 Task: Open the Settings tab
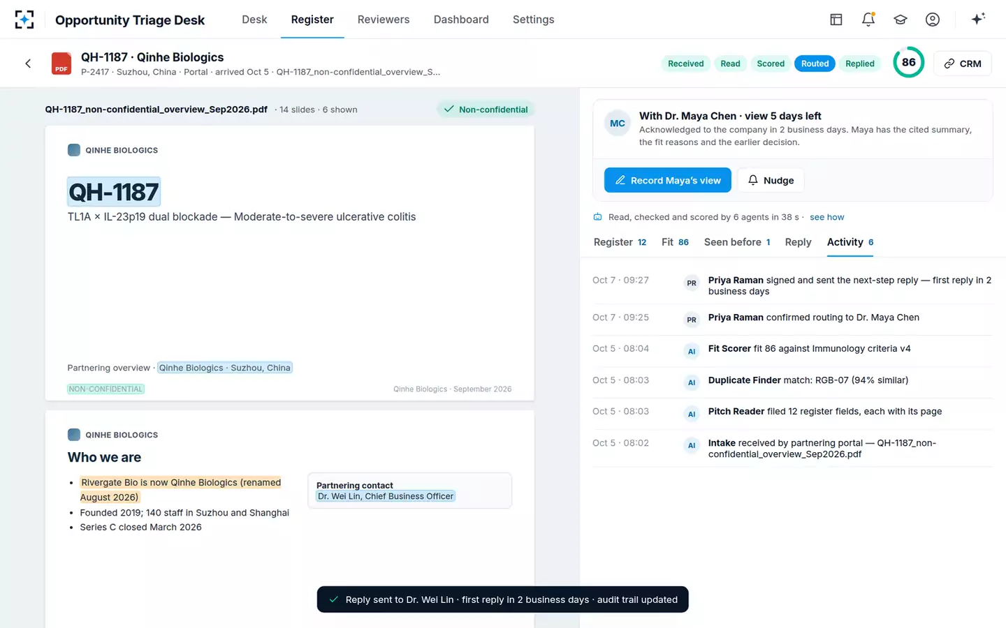tap(533, 20)
